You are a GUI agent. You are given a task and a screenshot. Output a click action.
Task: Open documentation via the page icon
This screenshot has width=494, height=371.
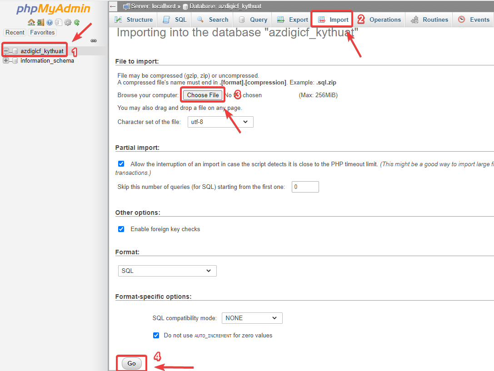pos(58,22)
